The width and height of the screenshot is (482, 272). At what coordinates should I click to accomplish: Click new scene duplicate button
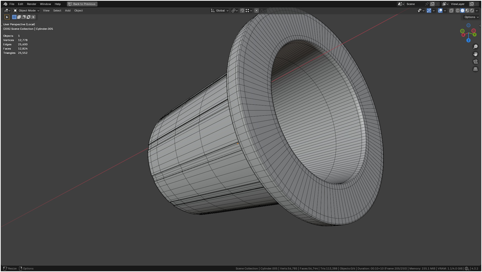point(432,4)
